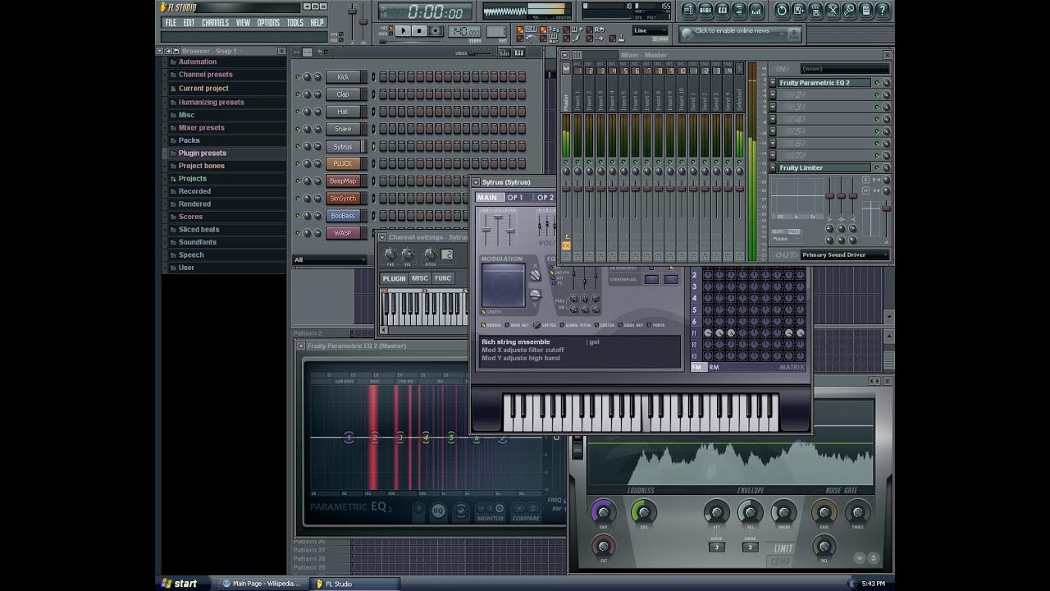Toggle the Mixer via its toolbar icon

click(756, 11)
